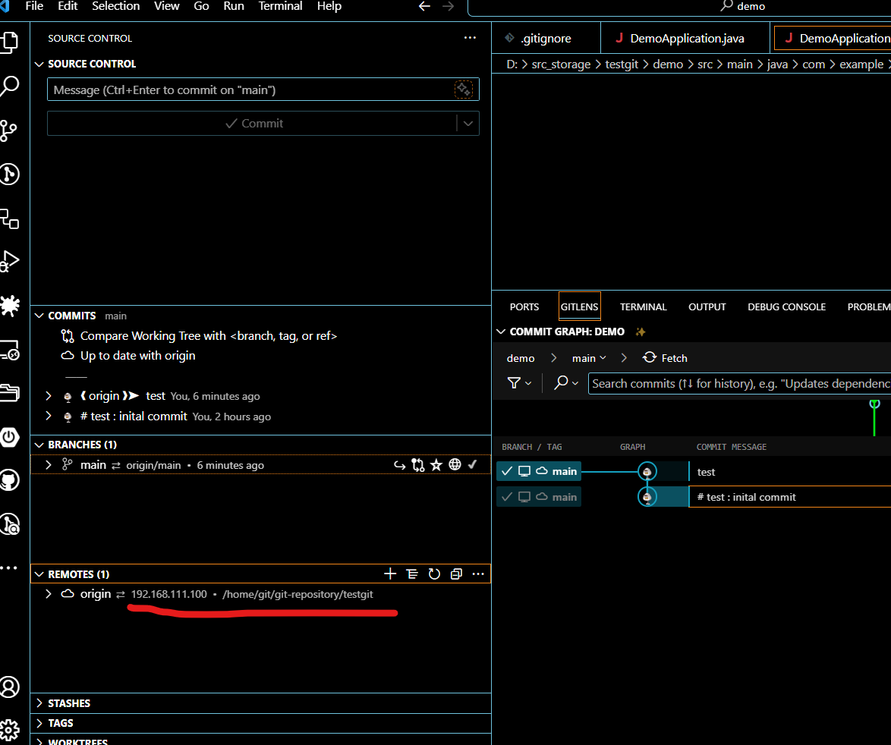Viewport: 891px width, 745px height.
Task: Collapse all items in Remotes section
Action: point(456,574)
